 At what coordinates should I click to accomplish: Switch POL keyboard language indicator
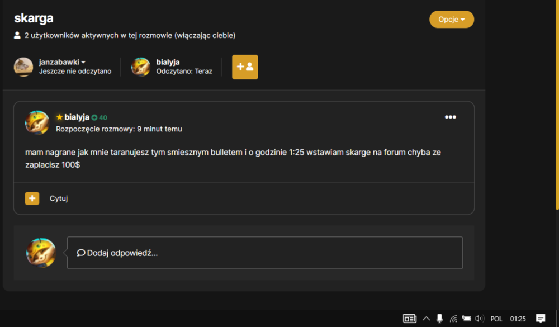click(x=496, y=319)
